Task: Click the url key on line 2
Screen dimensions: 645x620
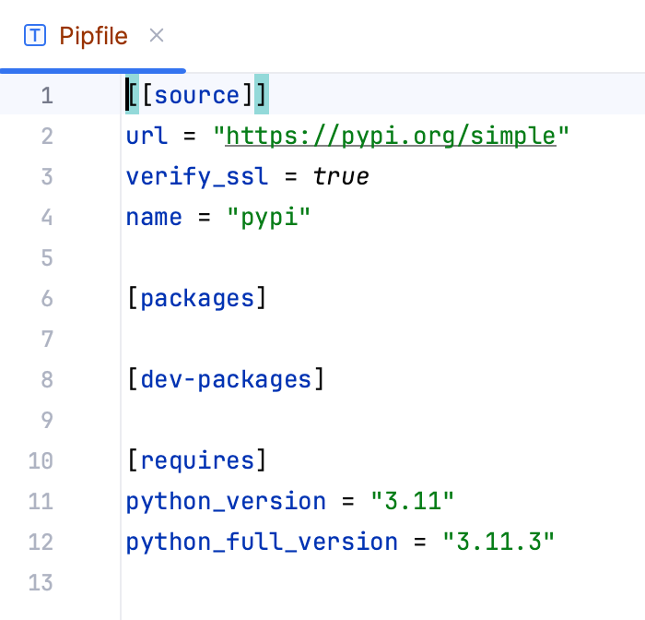Action: click(x=147, y=137)
